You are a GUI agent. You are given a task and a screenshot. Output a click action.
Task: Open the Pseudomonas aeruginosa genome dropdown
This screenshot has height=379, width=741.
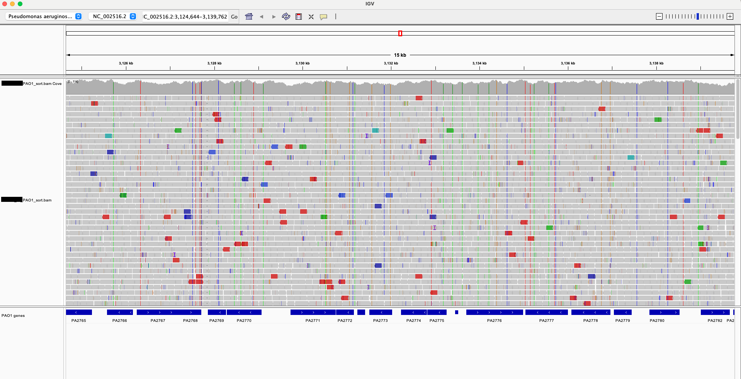[44, 16]
